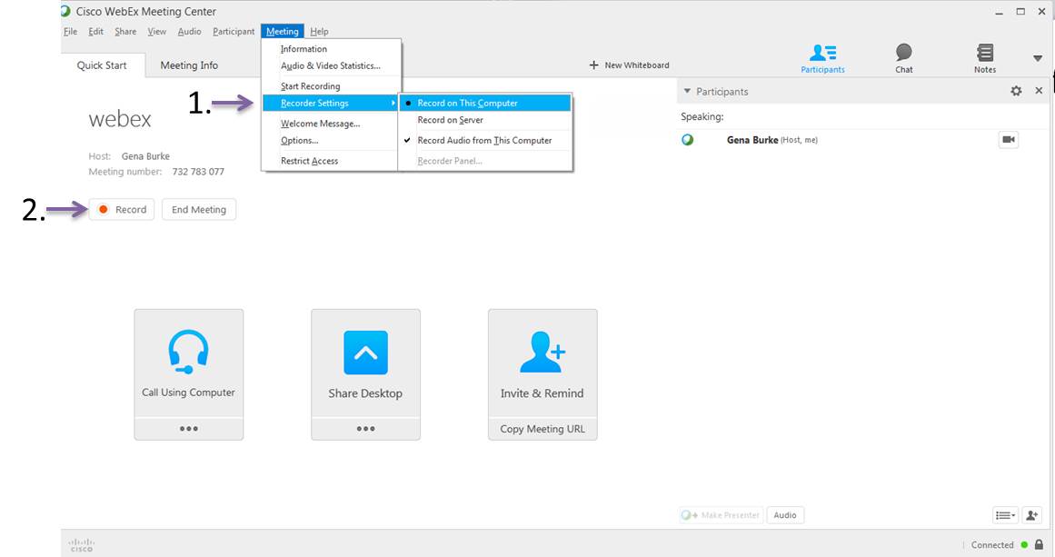Open the Participants panel icon
Viewport: 1055px width, 557px height.
tap(822, 53)
